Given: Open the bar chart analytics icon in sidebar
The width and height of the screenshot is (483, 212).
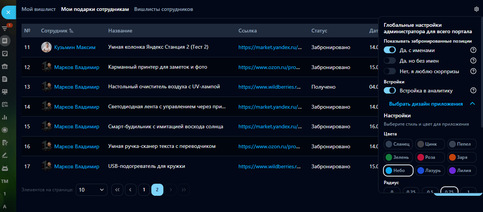Looking at the screenshot, I should click(5, 117).
